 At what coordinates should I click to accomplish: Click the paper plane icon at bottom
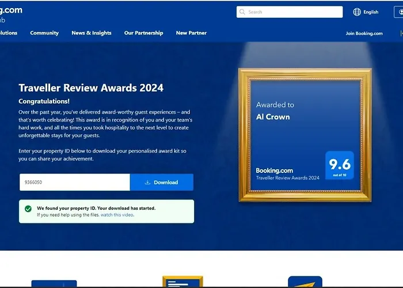(x=305, y=282)
